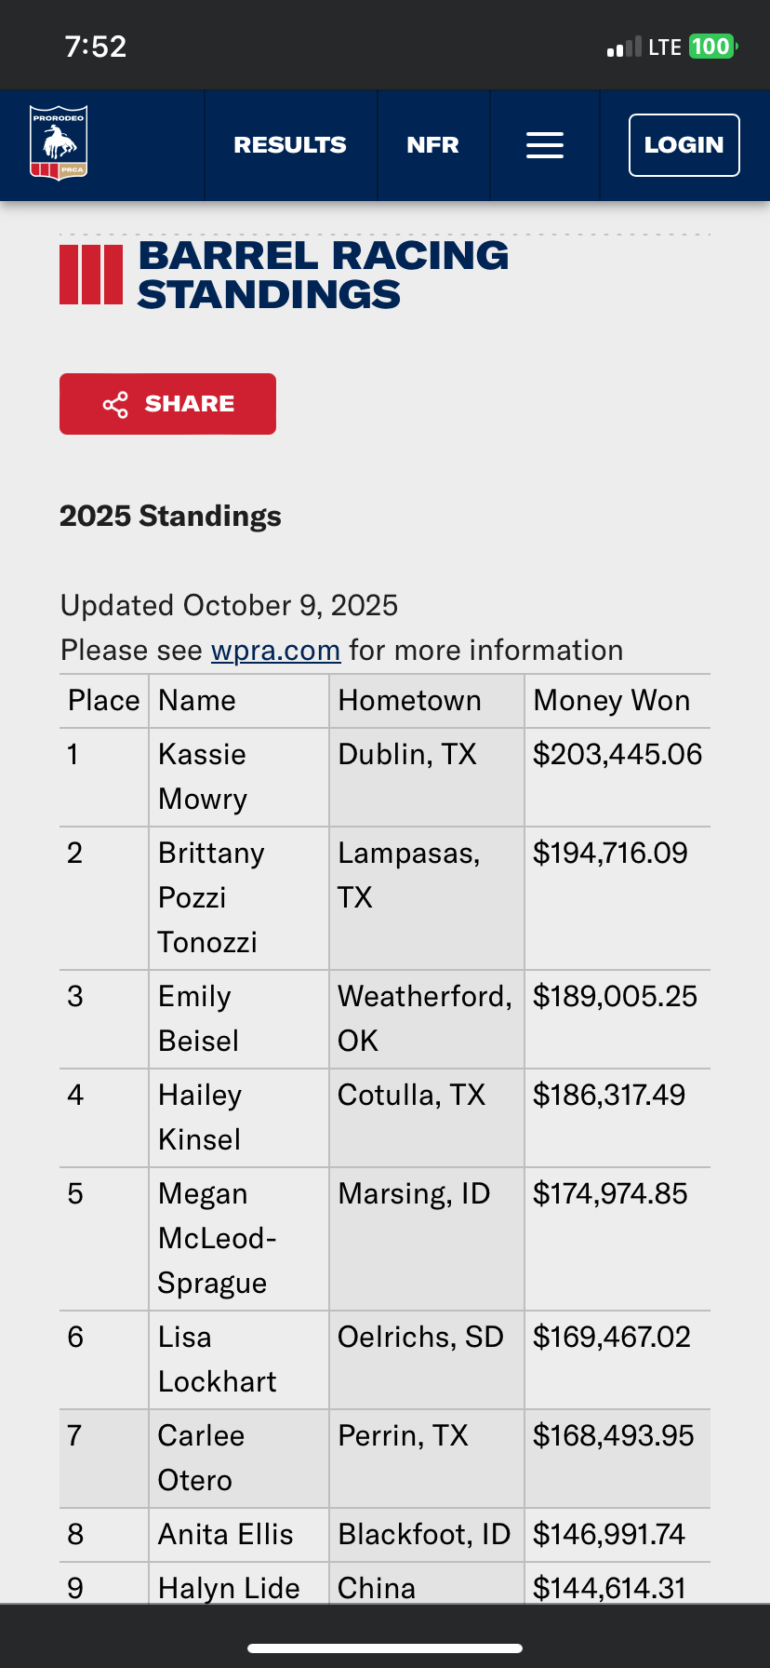Select Lisa Lockhart's name in row six
This screenshot has width=770, height=1668.
pyautogui.click(x=217, y=1359)
